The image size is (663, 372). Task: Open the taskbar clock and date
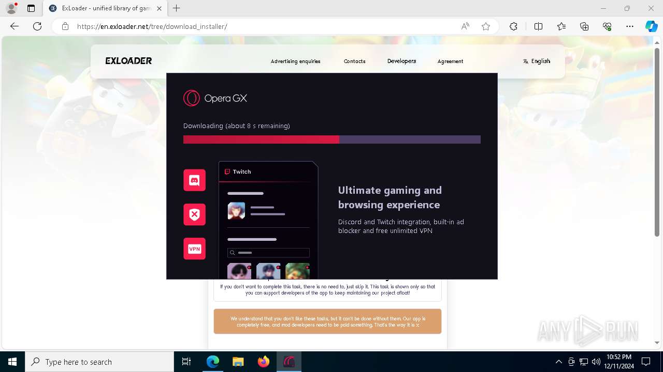point(618,362)
